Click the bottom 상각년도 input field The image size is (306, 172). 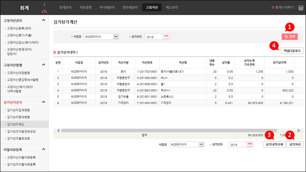click(x=237, y=144)
